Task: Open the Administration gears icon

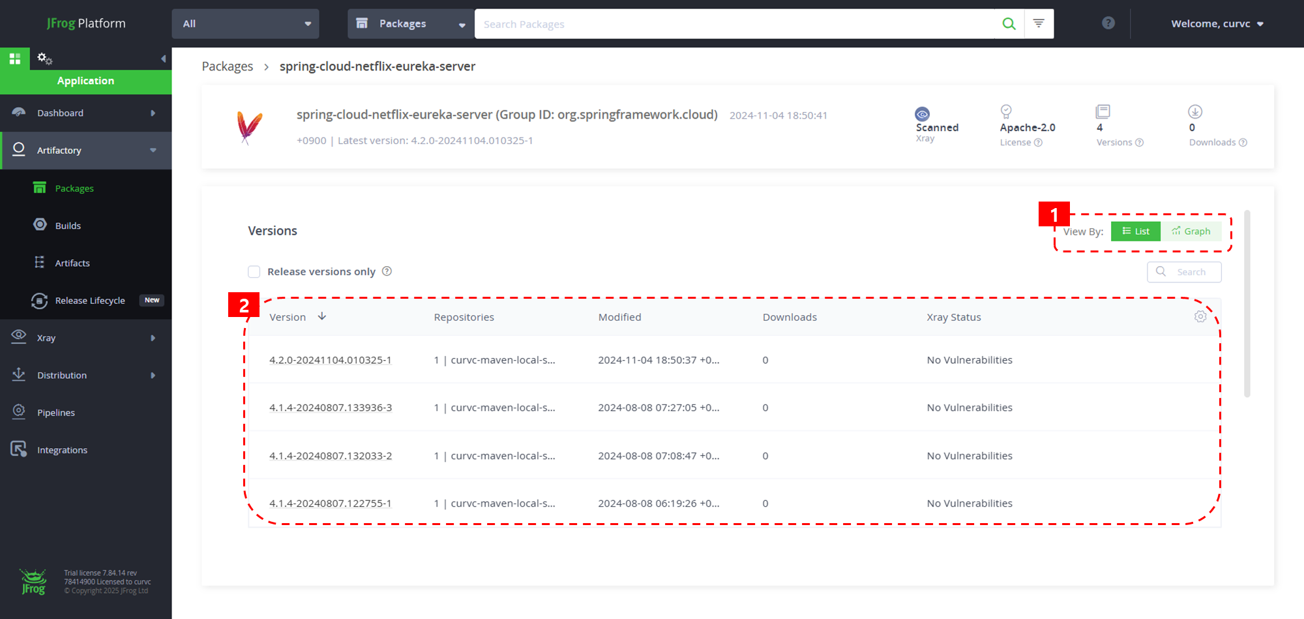Action: click(x=44, y=59)
